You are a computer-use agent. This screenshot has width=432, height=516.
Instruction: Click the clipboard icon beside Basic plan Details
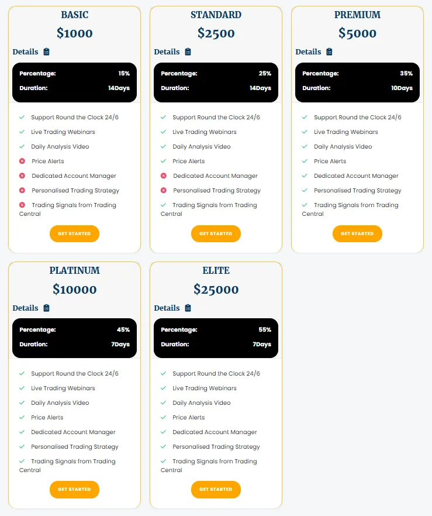46,51
